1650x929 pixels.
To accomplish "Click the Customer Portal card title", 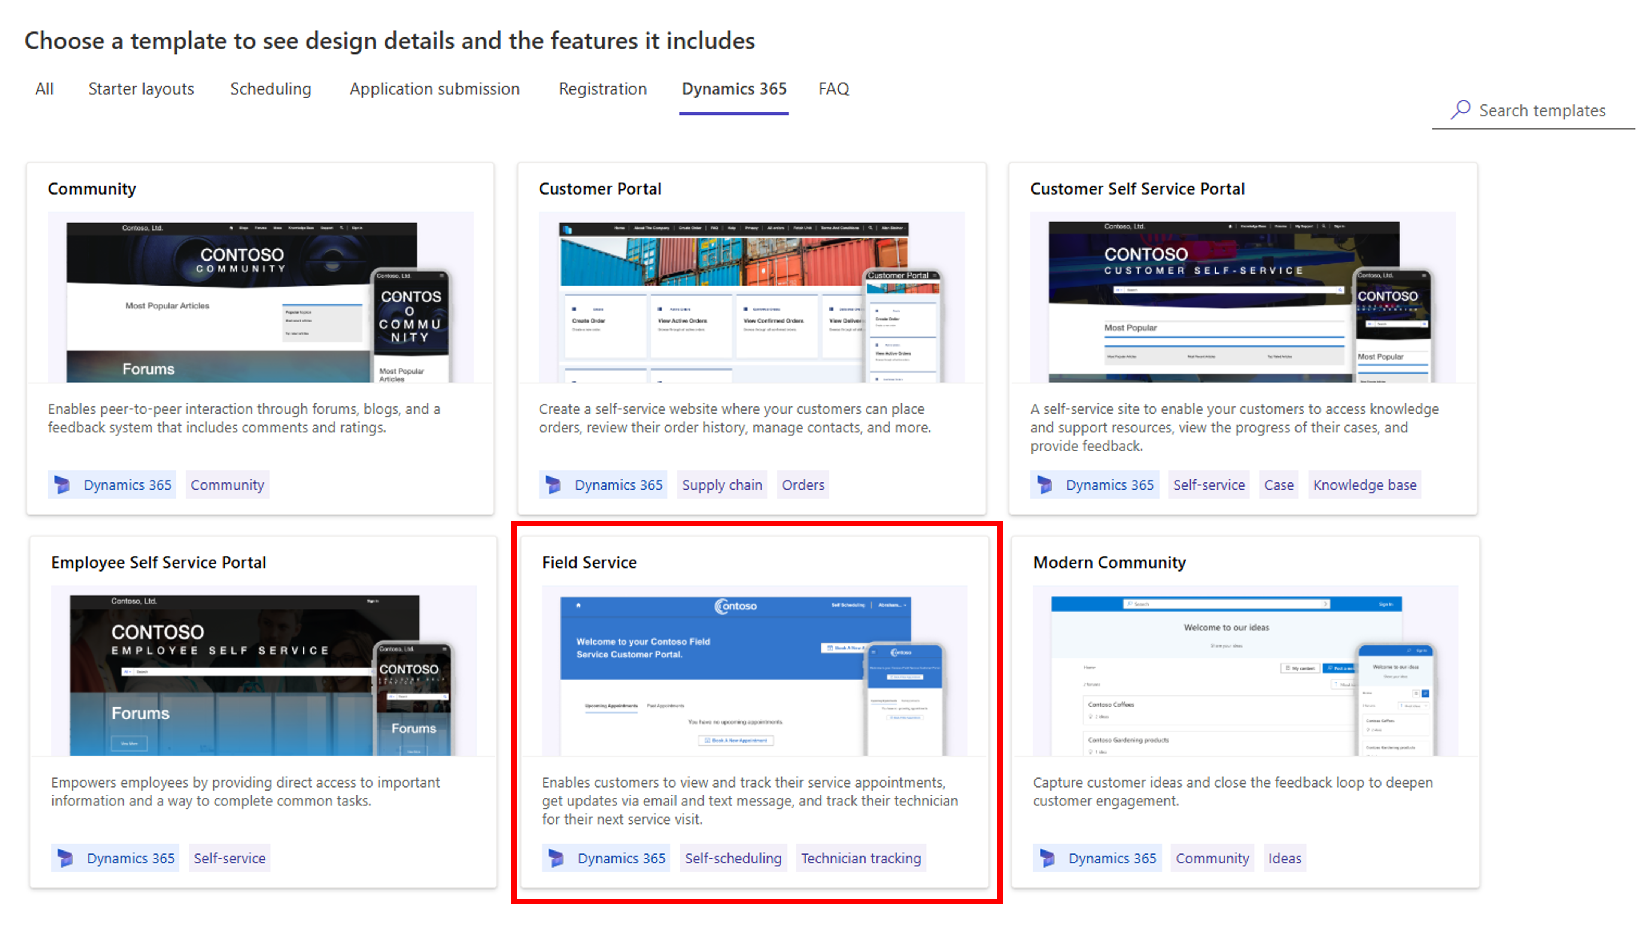I will [x=599, y=189].
